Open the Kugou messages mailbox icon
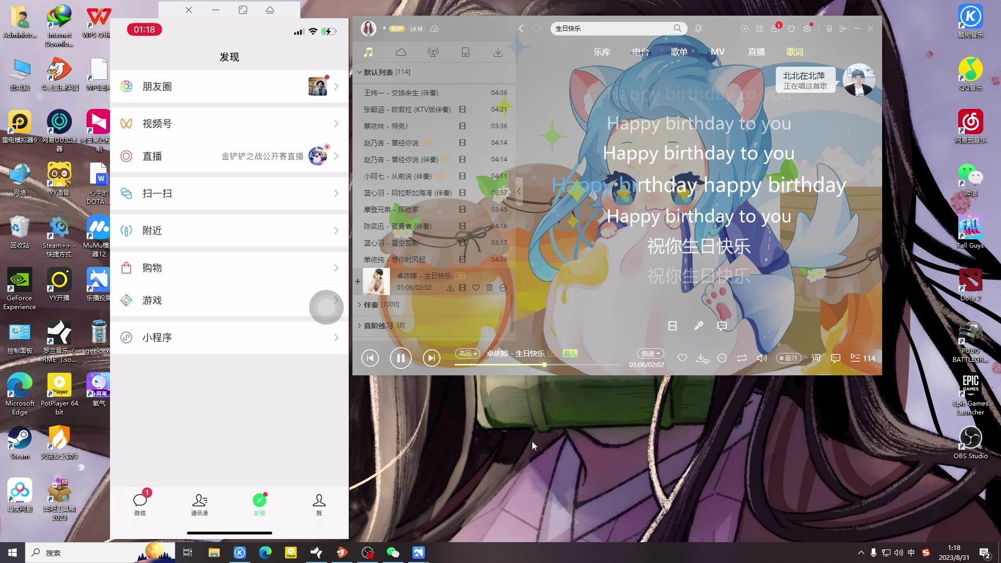The image size is (1001, 563). tap(775, 29)
